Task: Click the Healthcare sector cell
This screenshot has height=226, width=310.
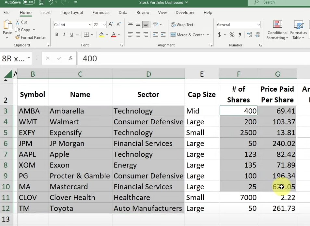Action: coord(148,197)
